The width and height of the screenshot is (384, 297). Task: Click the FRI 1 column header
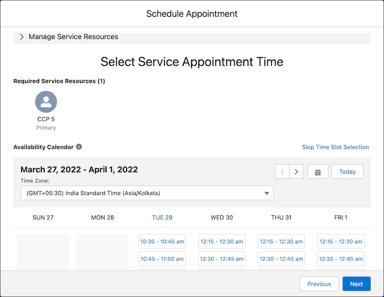coord(341,217)
